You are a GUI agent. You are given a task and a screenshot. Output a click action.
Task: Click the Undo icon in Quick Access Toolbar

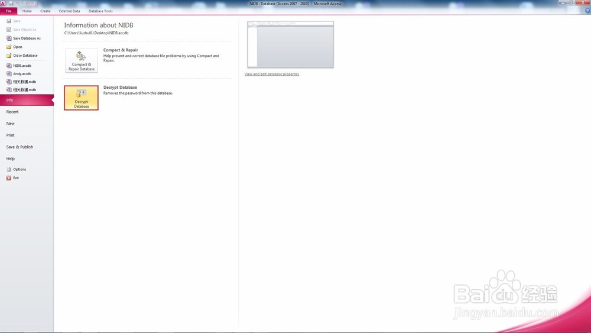[18, 4]
